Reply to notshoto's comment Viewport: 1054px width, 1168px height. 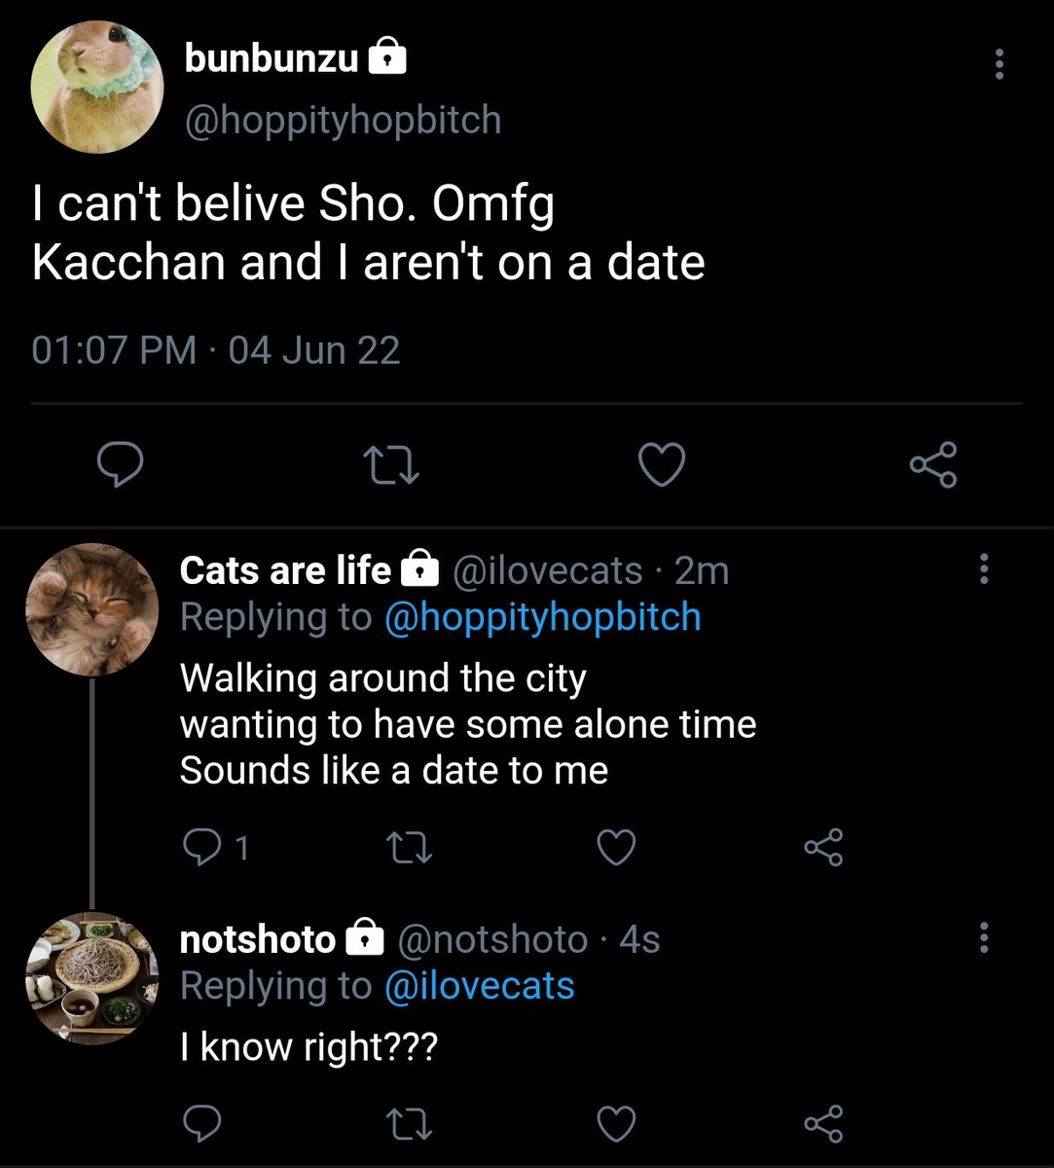point(201,1124)
